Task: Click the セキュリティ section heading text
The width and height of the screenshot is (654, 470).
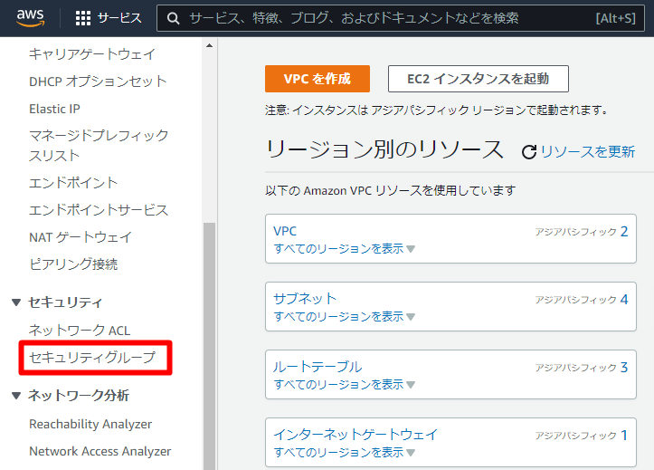Action: [65, 302]
